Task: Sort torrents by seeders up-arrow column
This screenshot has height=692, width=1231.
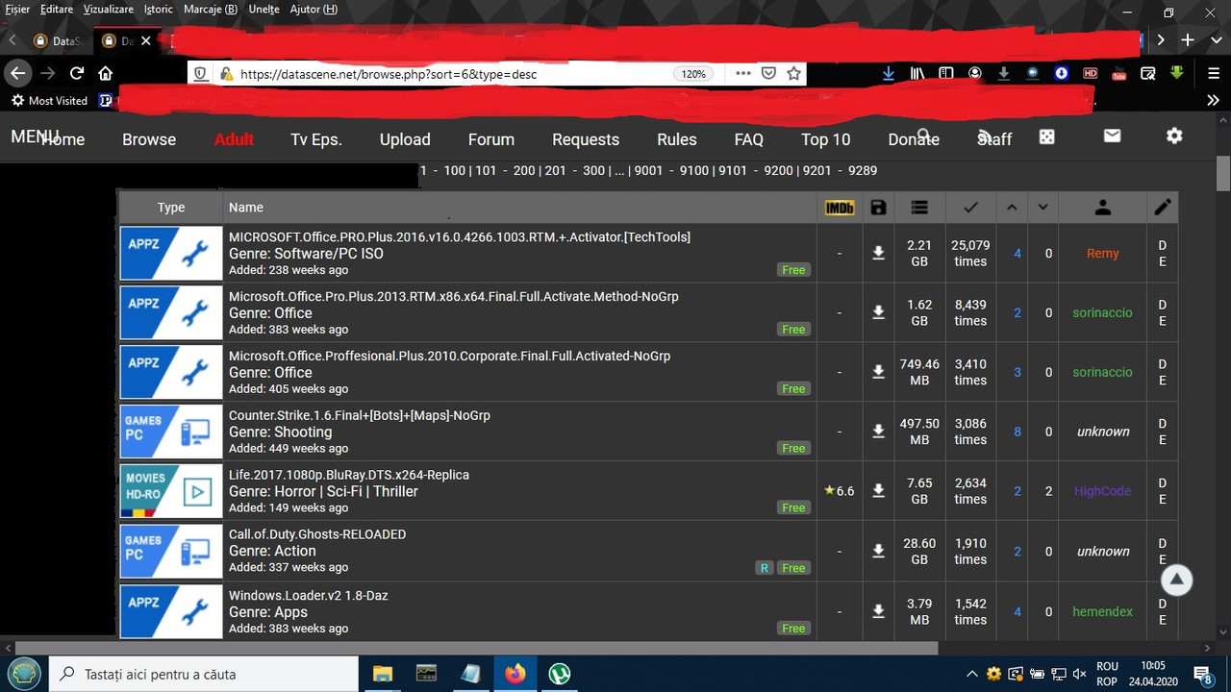Action: click(x=1011, y=207)
